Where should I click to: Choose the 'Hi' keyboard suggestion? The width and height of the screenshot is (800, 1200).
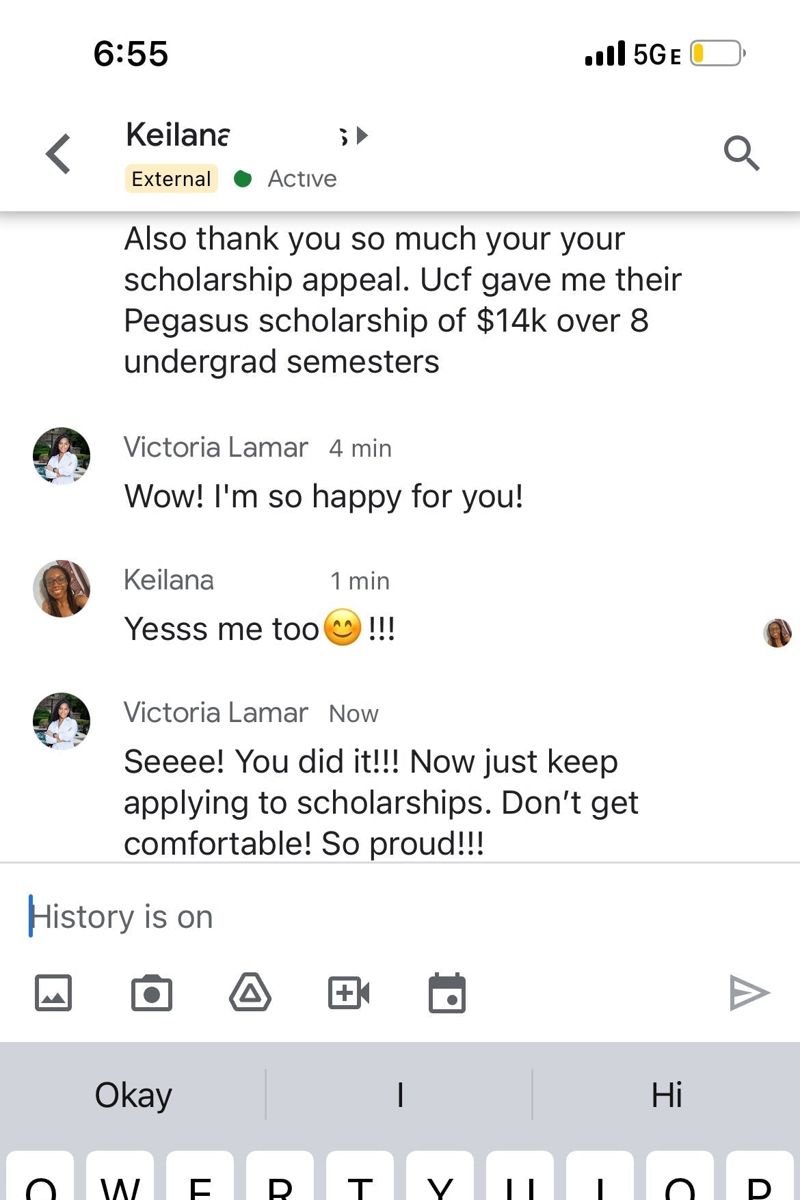click(666, 1095)
